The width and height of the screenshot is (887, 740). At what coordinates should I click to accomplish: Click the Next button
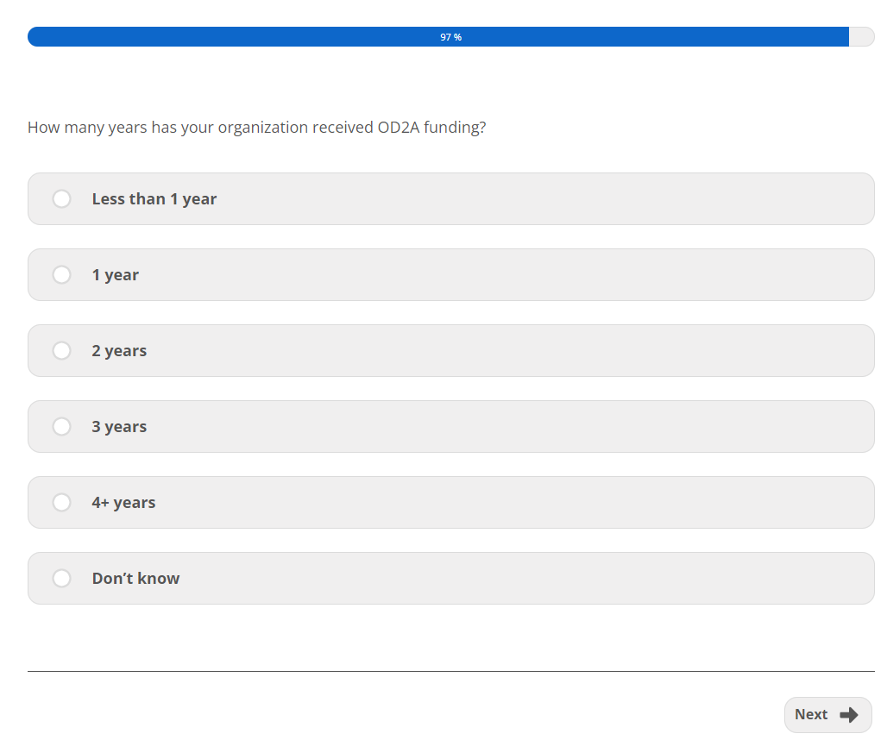point(827,715)
